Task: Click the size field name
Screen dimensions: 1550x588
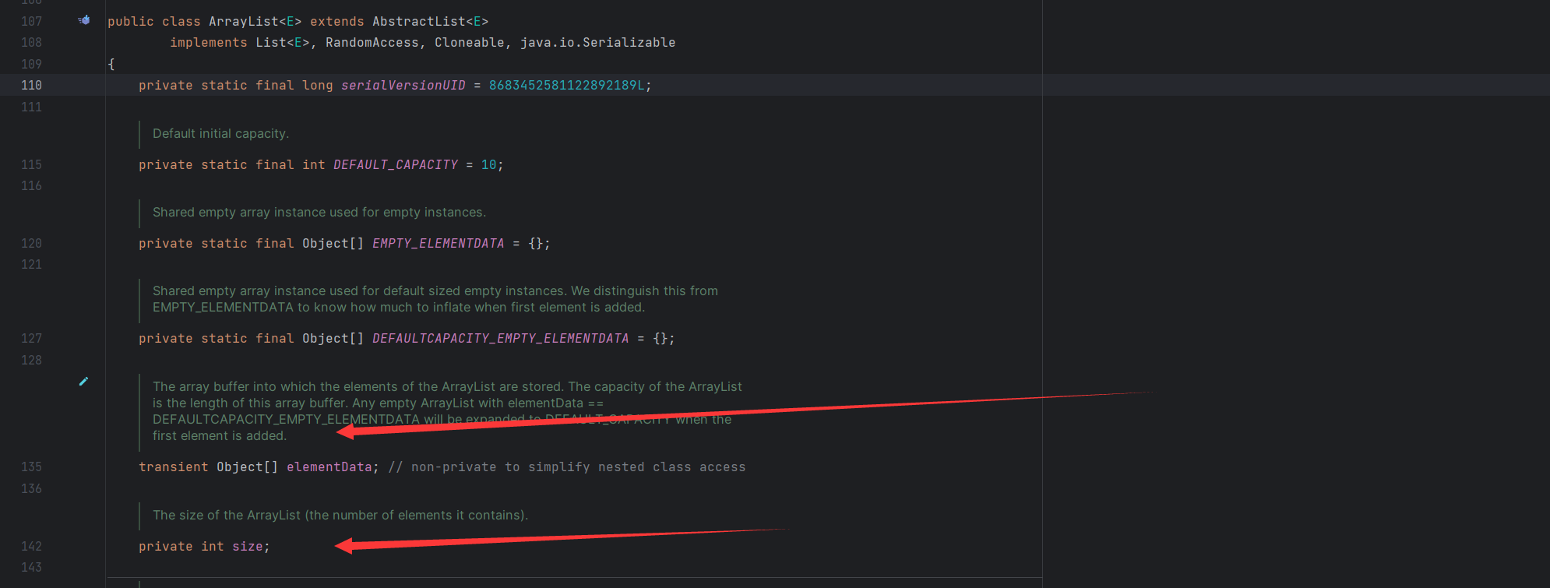Action: 247,547
